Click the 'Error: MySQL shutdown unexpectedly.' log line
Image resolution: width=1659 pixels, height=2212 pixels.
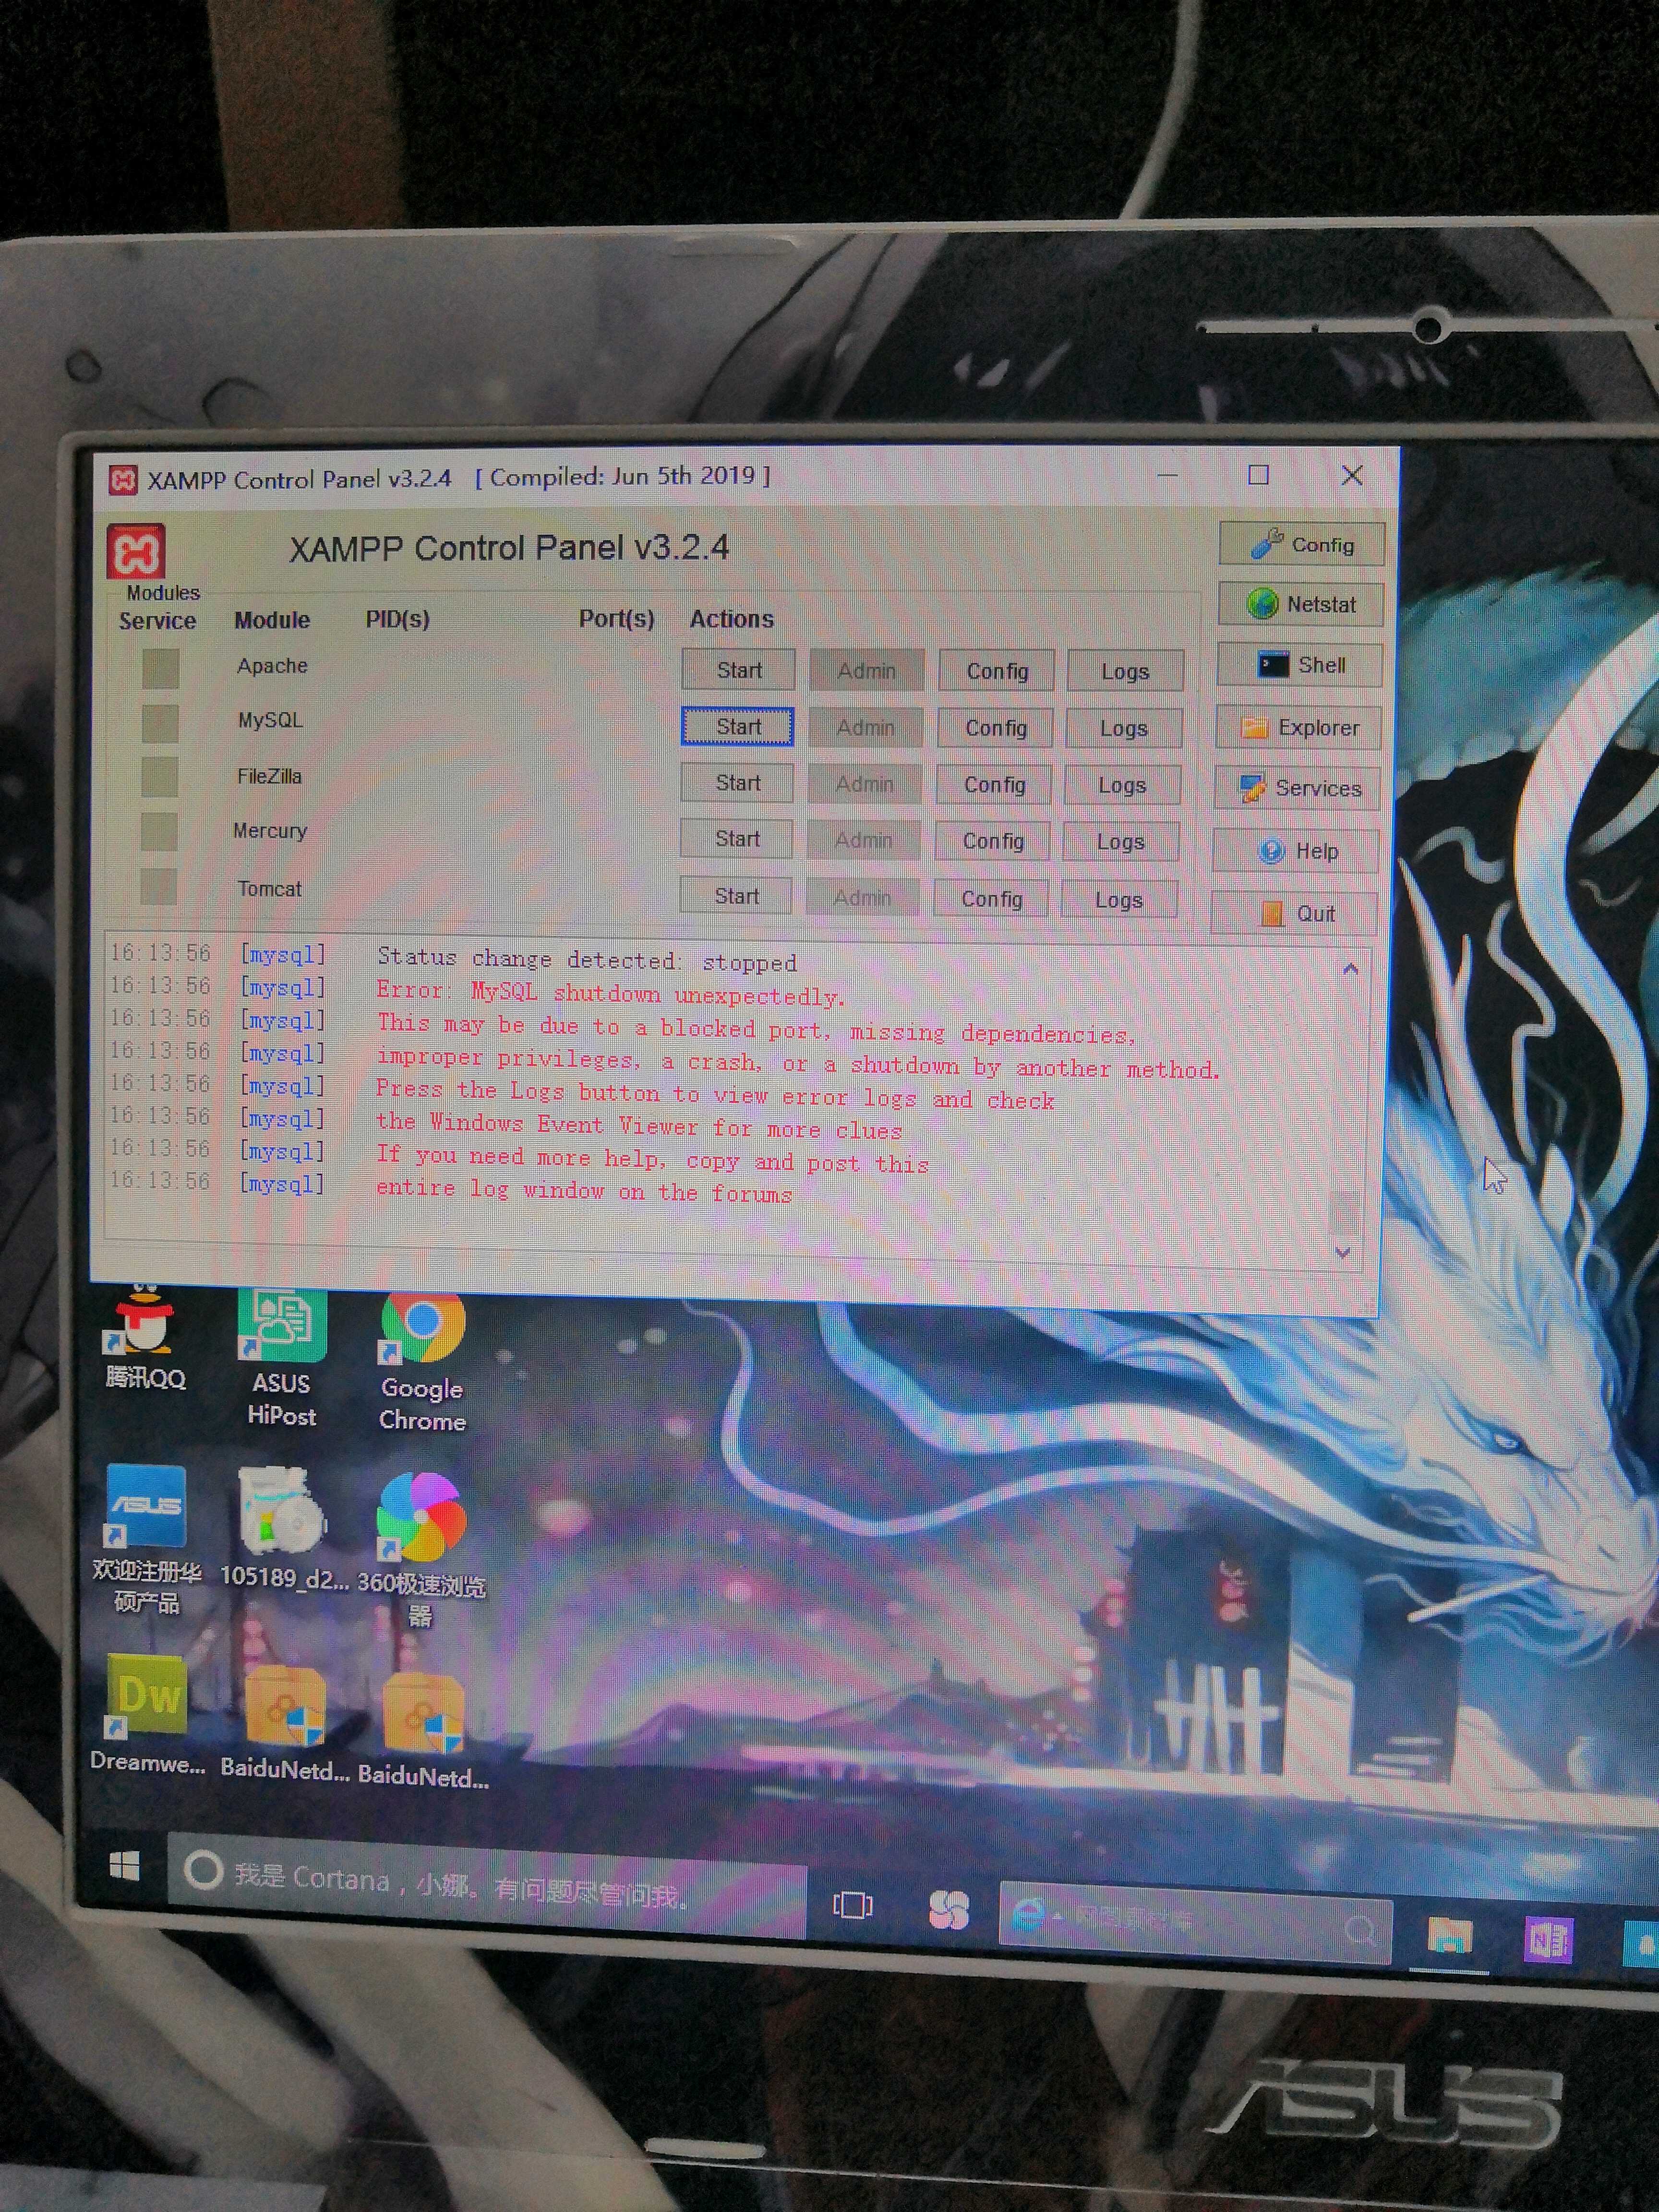pos(610,993)
